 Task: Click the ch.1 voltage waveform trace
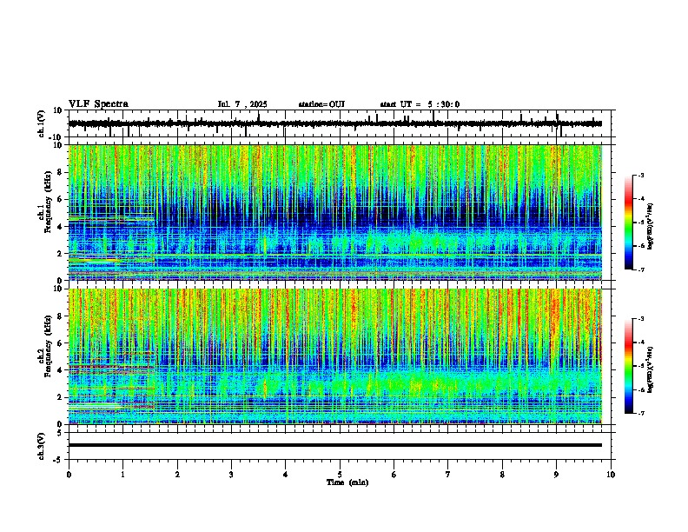pyautogui.click(x=335, y=123)
